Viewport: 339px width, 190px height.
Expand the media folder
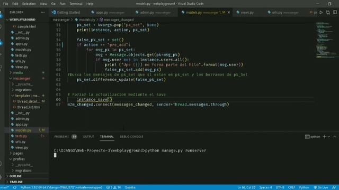pos(27,73)
